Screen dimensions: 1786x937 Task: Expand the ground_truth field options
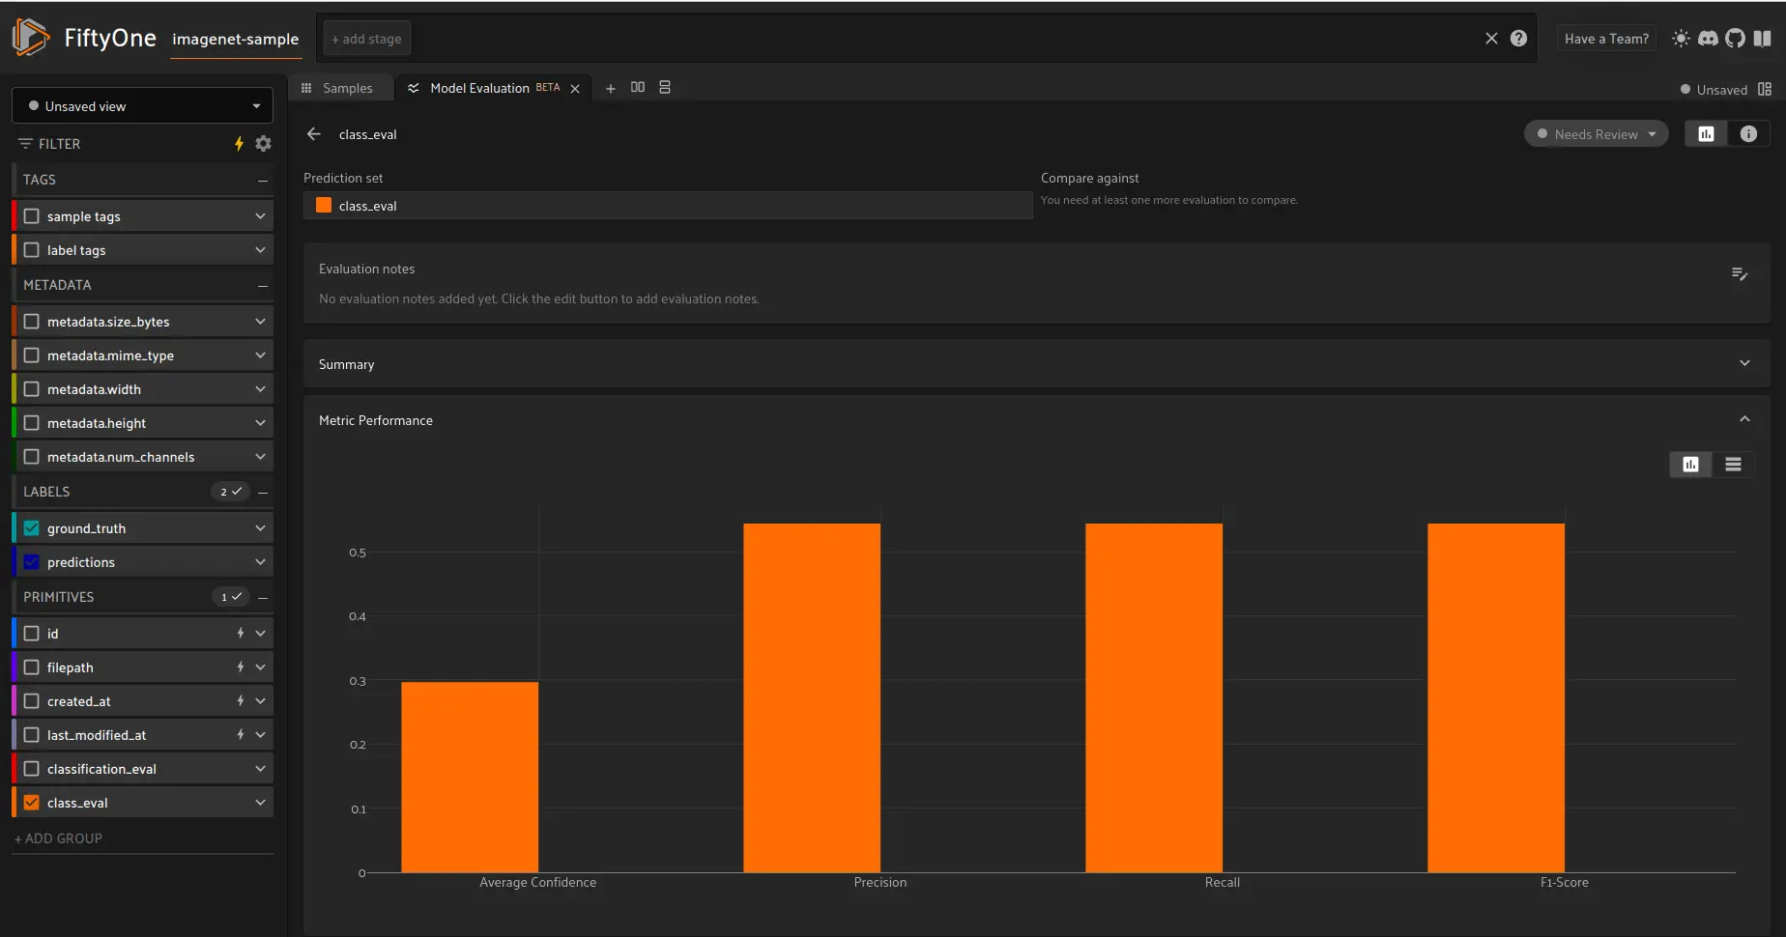pos(260,528)
